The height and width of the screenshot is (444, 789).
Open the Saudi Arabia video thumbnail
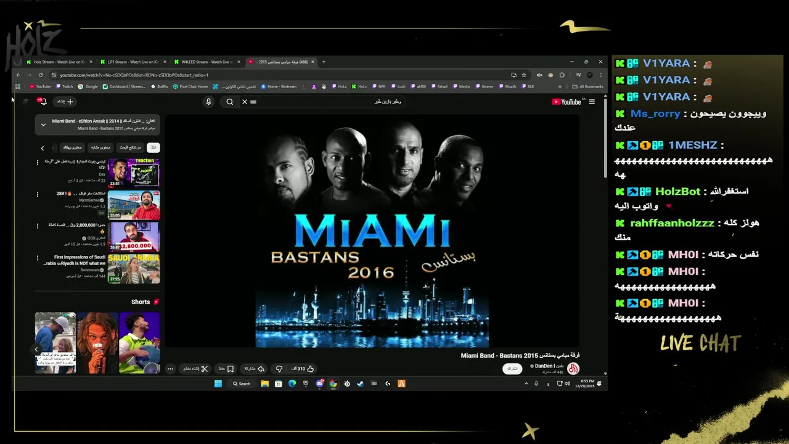click(x=134, y=269)
